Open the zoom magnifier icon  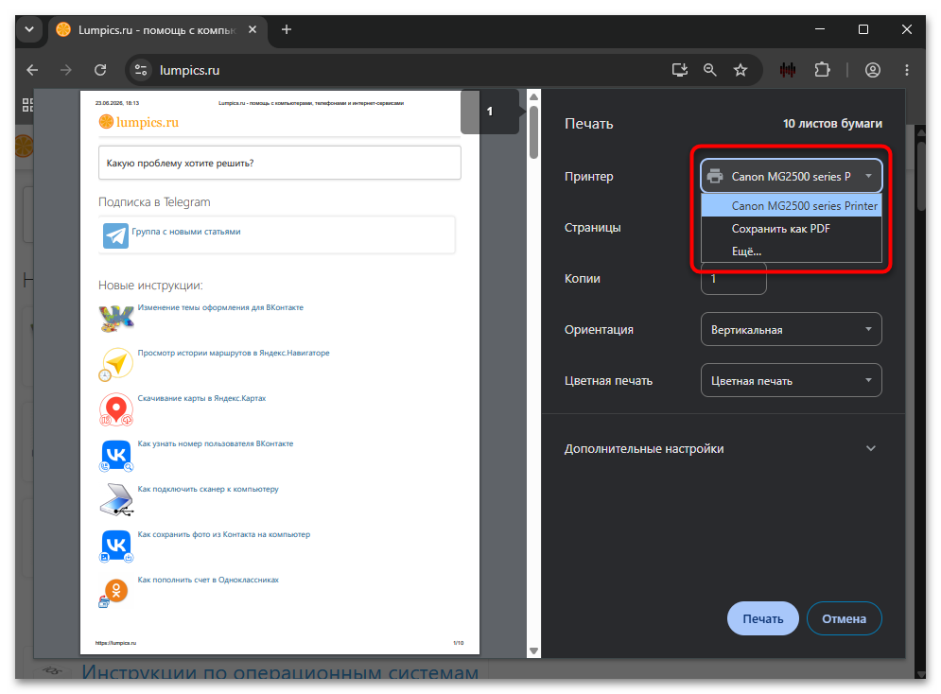coord(710,70)
